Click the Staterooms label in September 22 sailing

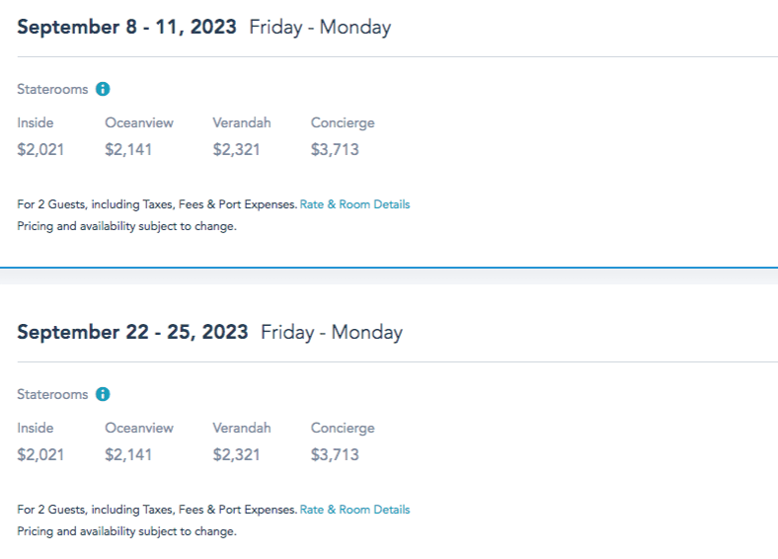point(52,394)
